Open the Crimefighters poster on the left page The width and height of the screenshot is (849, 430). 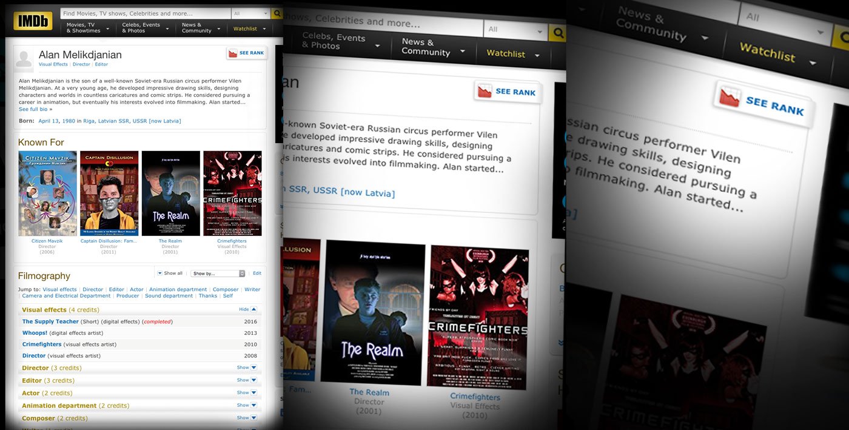coord(232,193)
